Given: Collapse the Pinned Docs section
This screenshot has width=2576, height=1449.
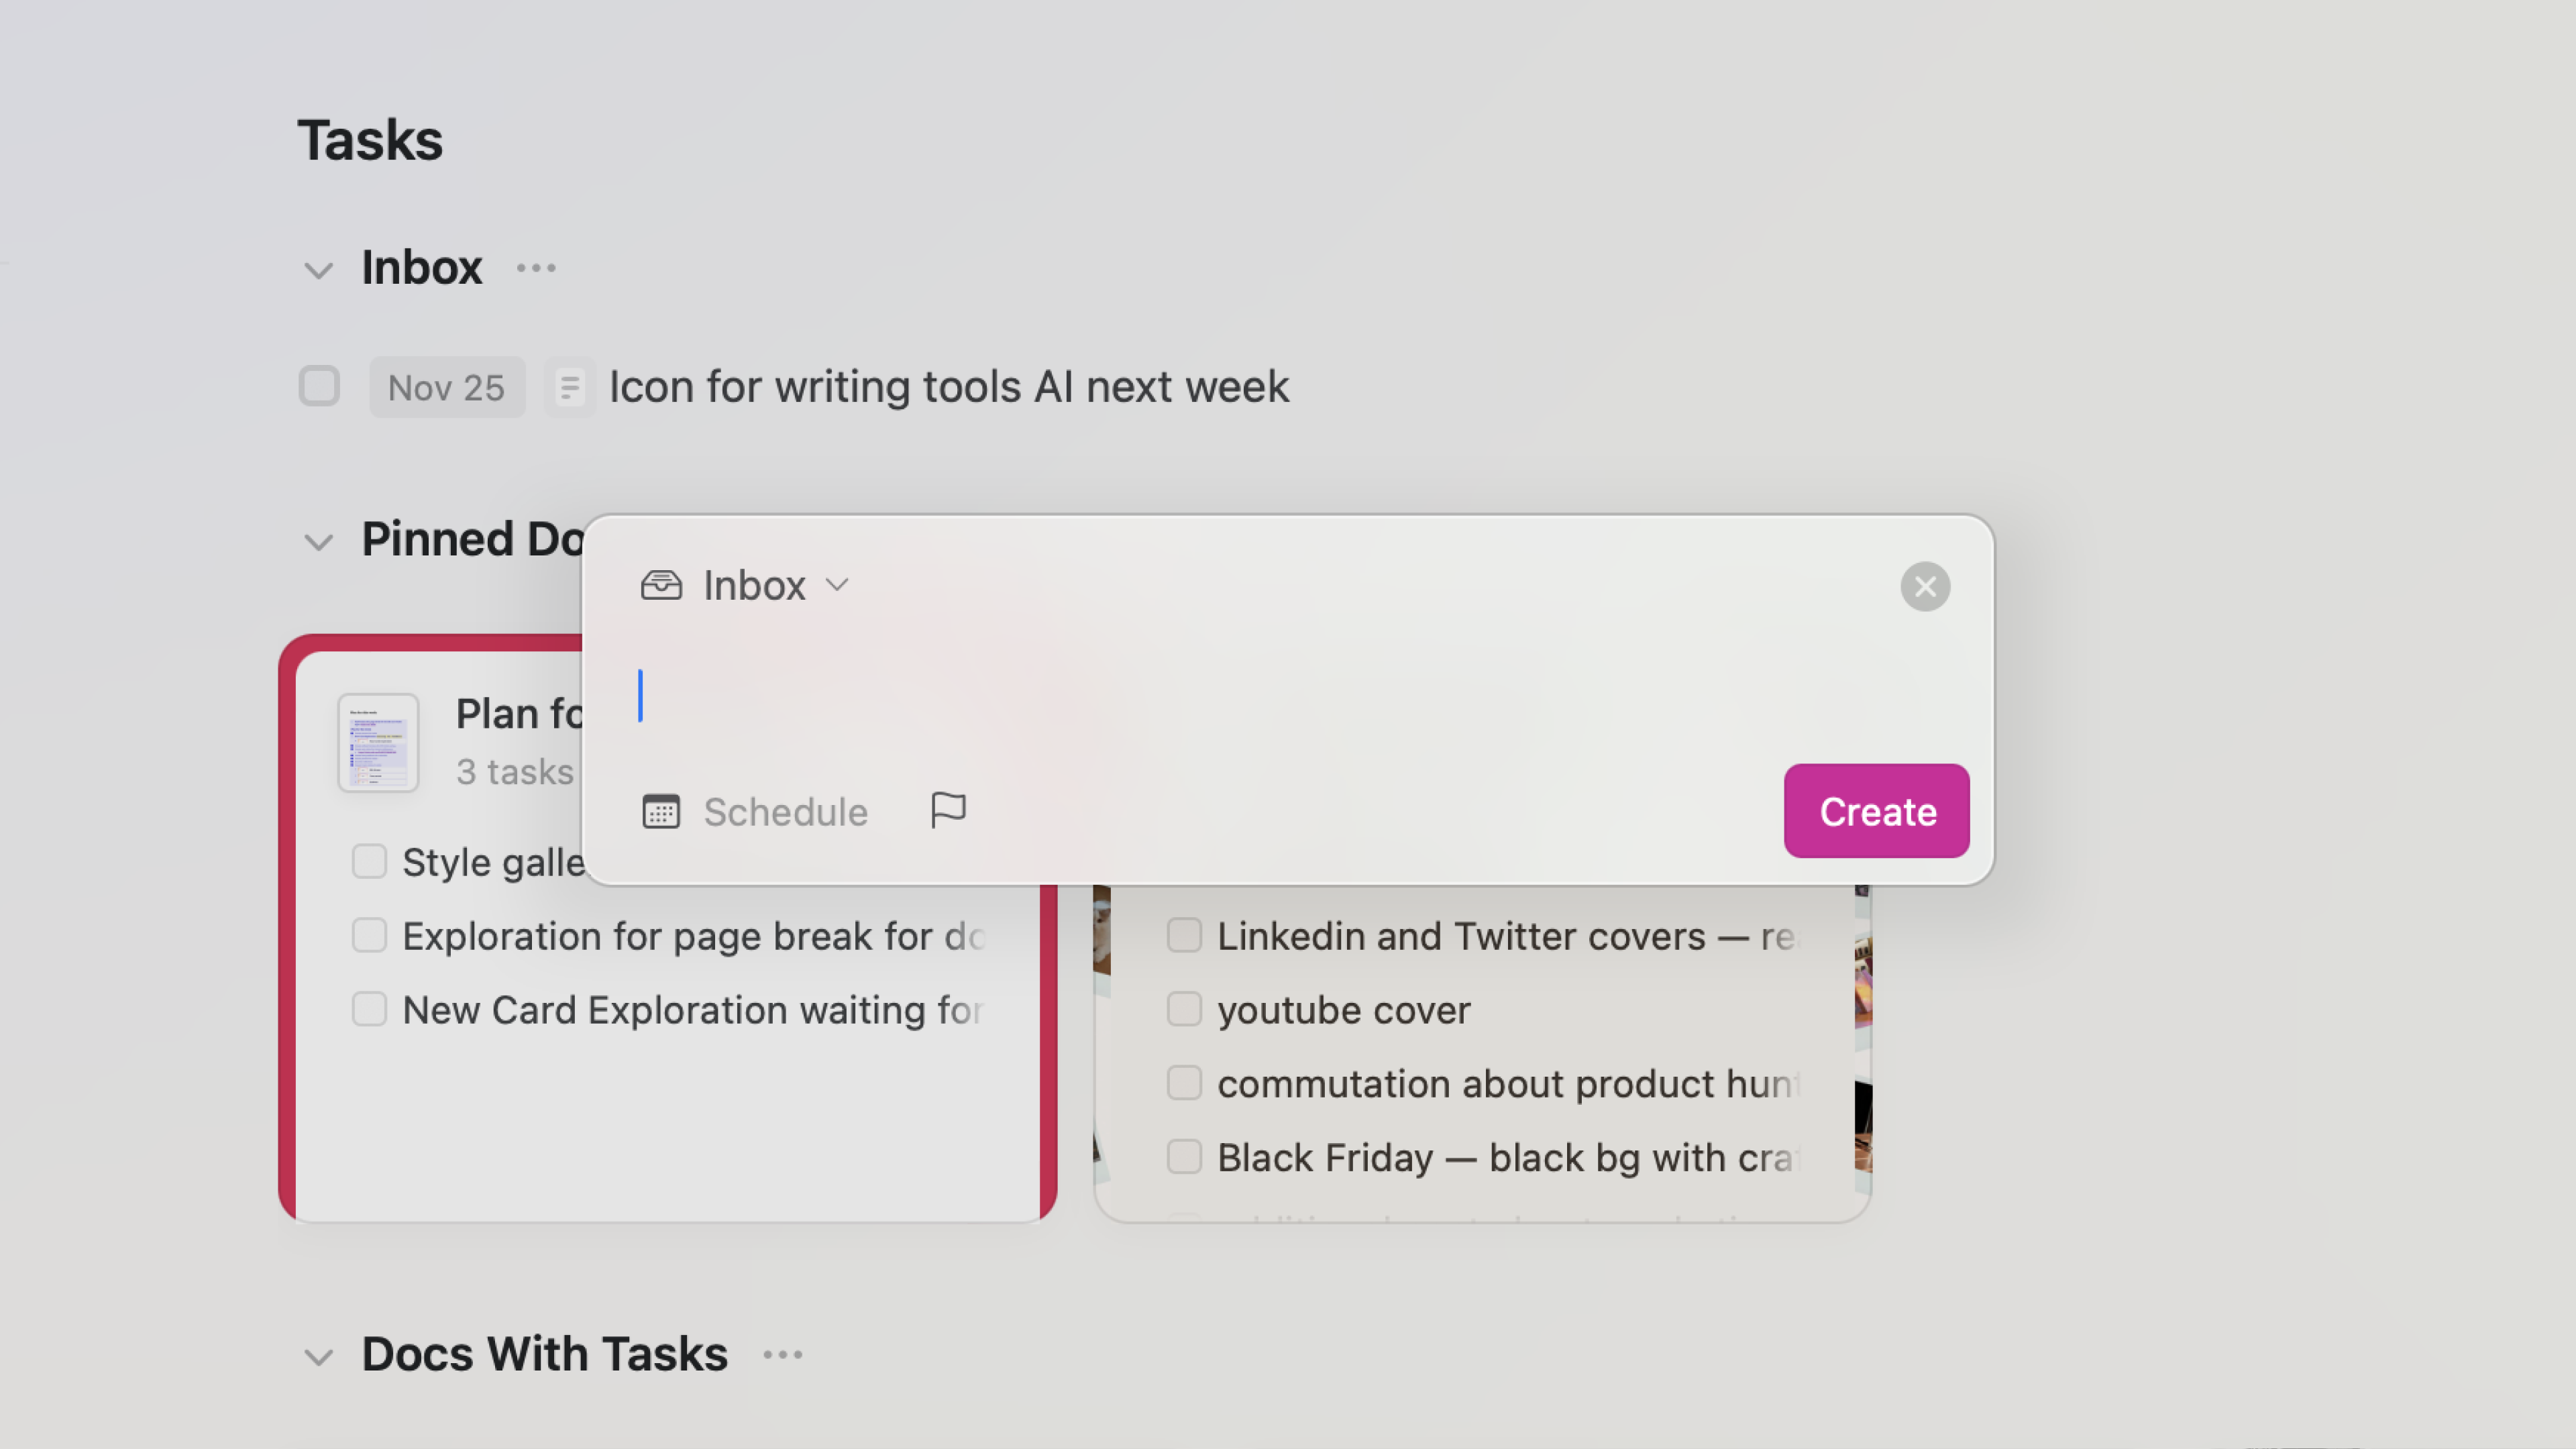Looking at the screenshot, I should click(317, 542).
